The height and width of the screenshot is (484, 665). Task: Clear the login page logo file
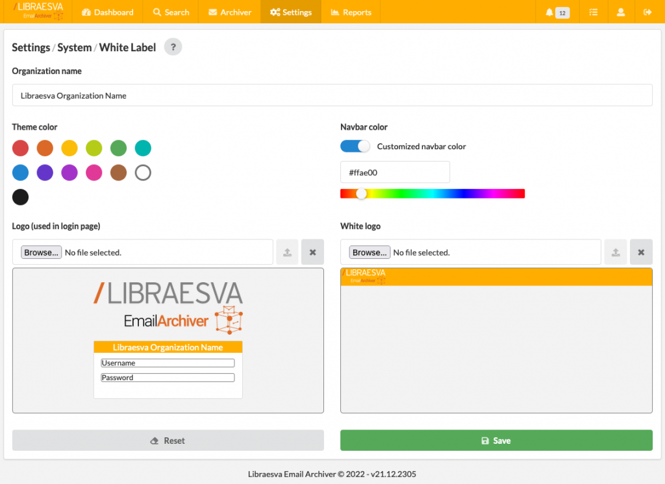(x=312, y=252)
